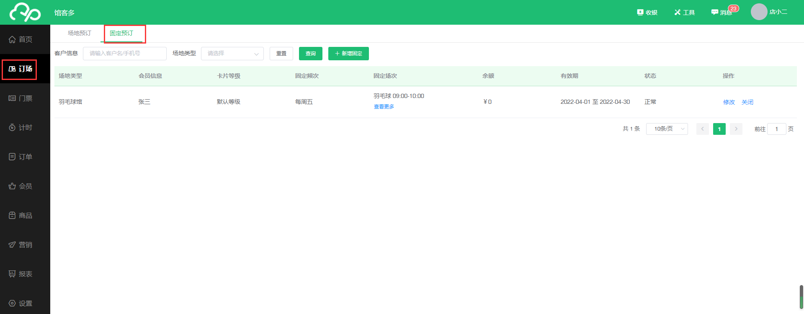Screen dimensions: 804x314
Task: Click the cloud logo icon
Action: coord(25,12)
